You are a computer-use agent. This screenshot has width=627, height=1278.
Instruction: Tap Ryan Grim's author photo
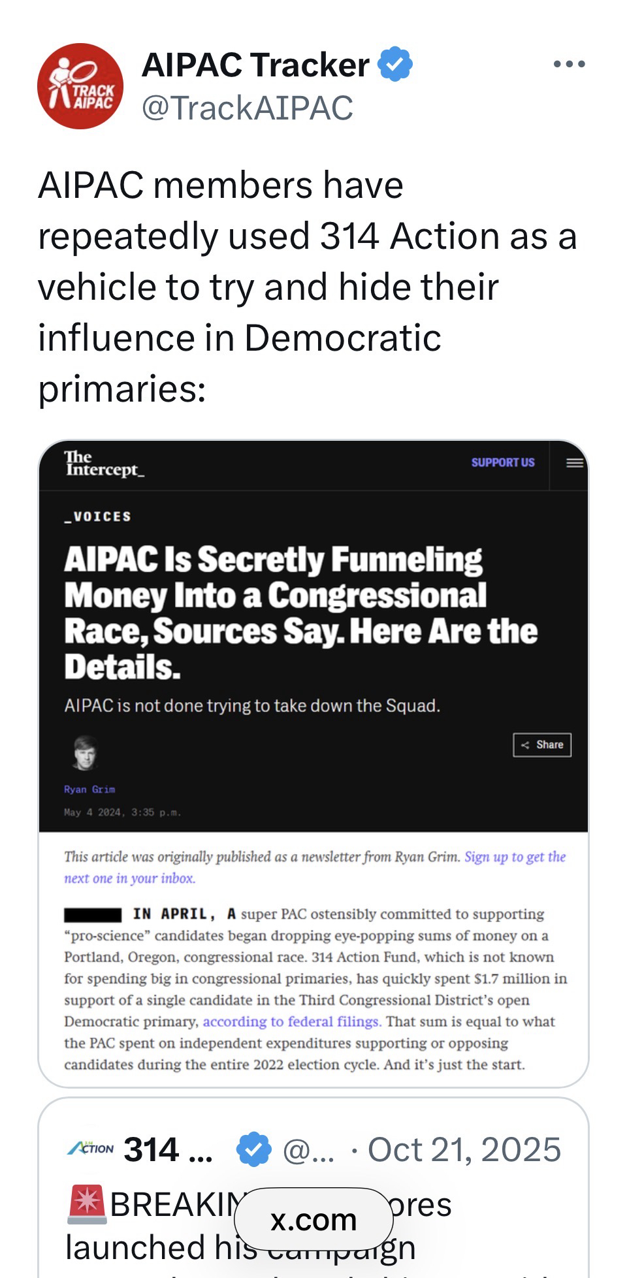86,753
